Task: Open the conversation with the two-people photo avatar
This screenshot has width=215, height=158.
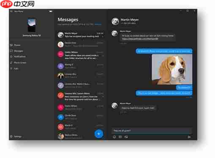Action: pos(81,76)
